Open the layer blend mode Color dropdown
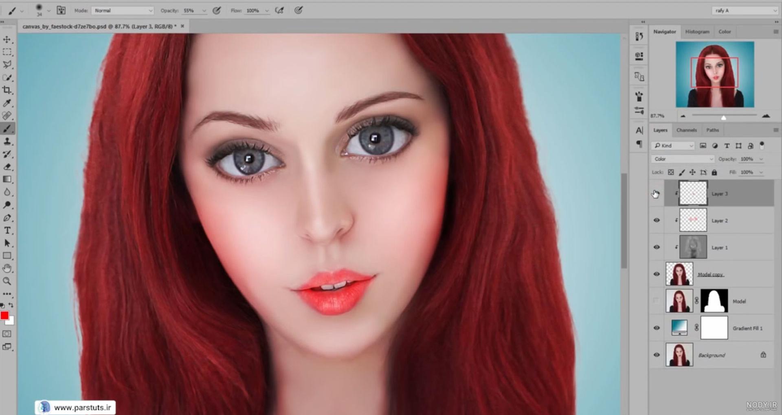Viewport: 782px width, 415px height. coord(683,159)
